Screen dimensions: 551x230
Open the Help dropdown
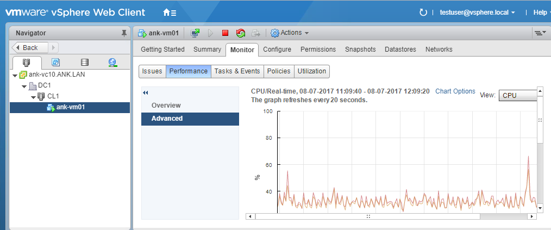coord(542,13)
